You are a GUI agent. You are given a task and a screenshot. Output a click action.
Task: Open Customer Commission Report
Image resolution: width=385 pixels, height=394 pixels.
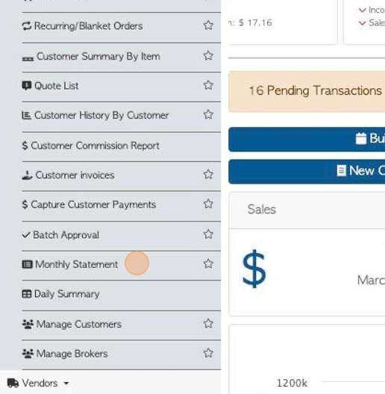click(x=91, y=146)
